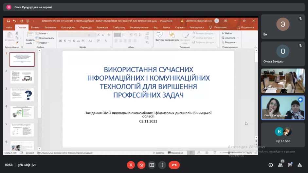Image resolution: width=308 pixels, height=173 pixels.
Task: Select slide 2 thumbnail in the panel
Action: point(22,77)
